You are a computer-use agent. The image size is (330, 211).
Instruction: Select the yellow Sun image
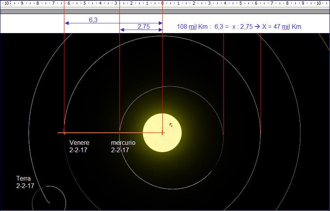click(x=162, y=133)
